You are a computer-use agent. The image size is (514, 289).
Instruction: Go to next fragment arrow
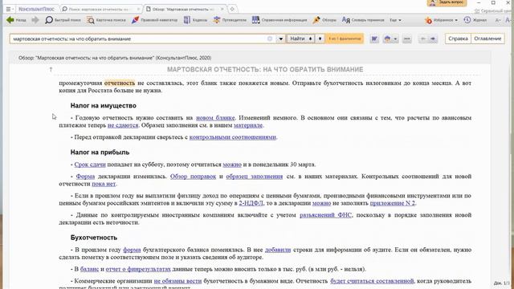(433, 39)
